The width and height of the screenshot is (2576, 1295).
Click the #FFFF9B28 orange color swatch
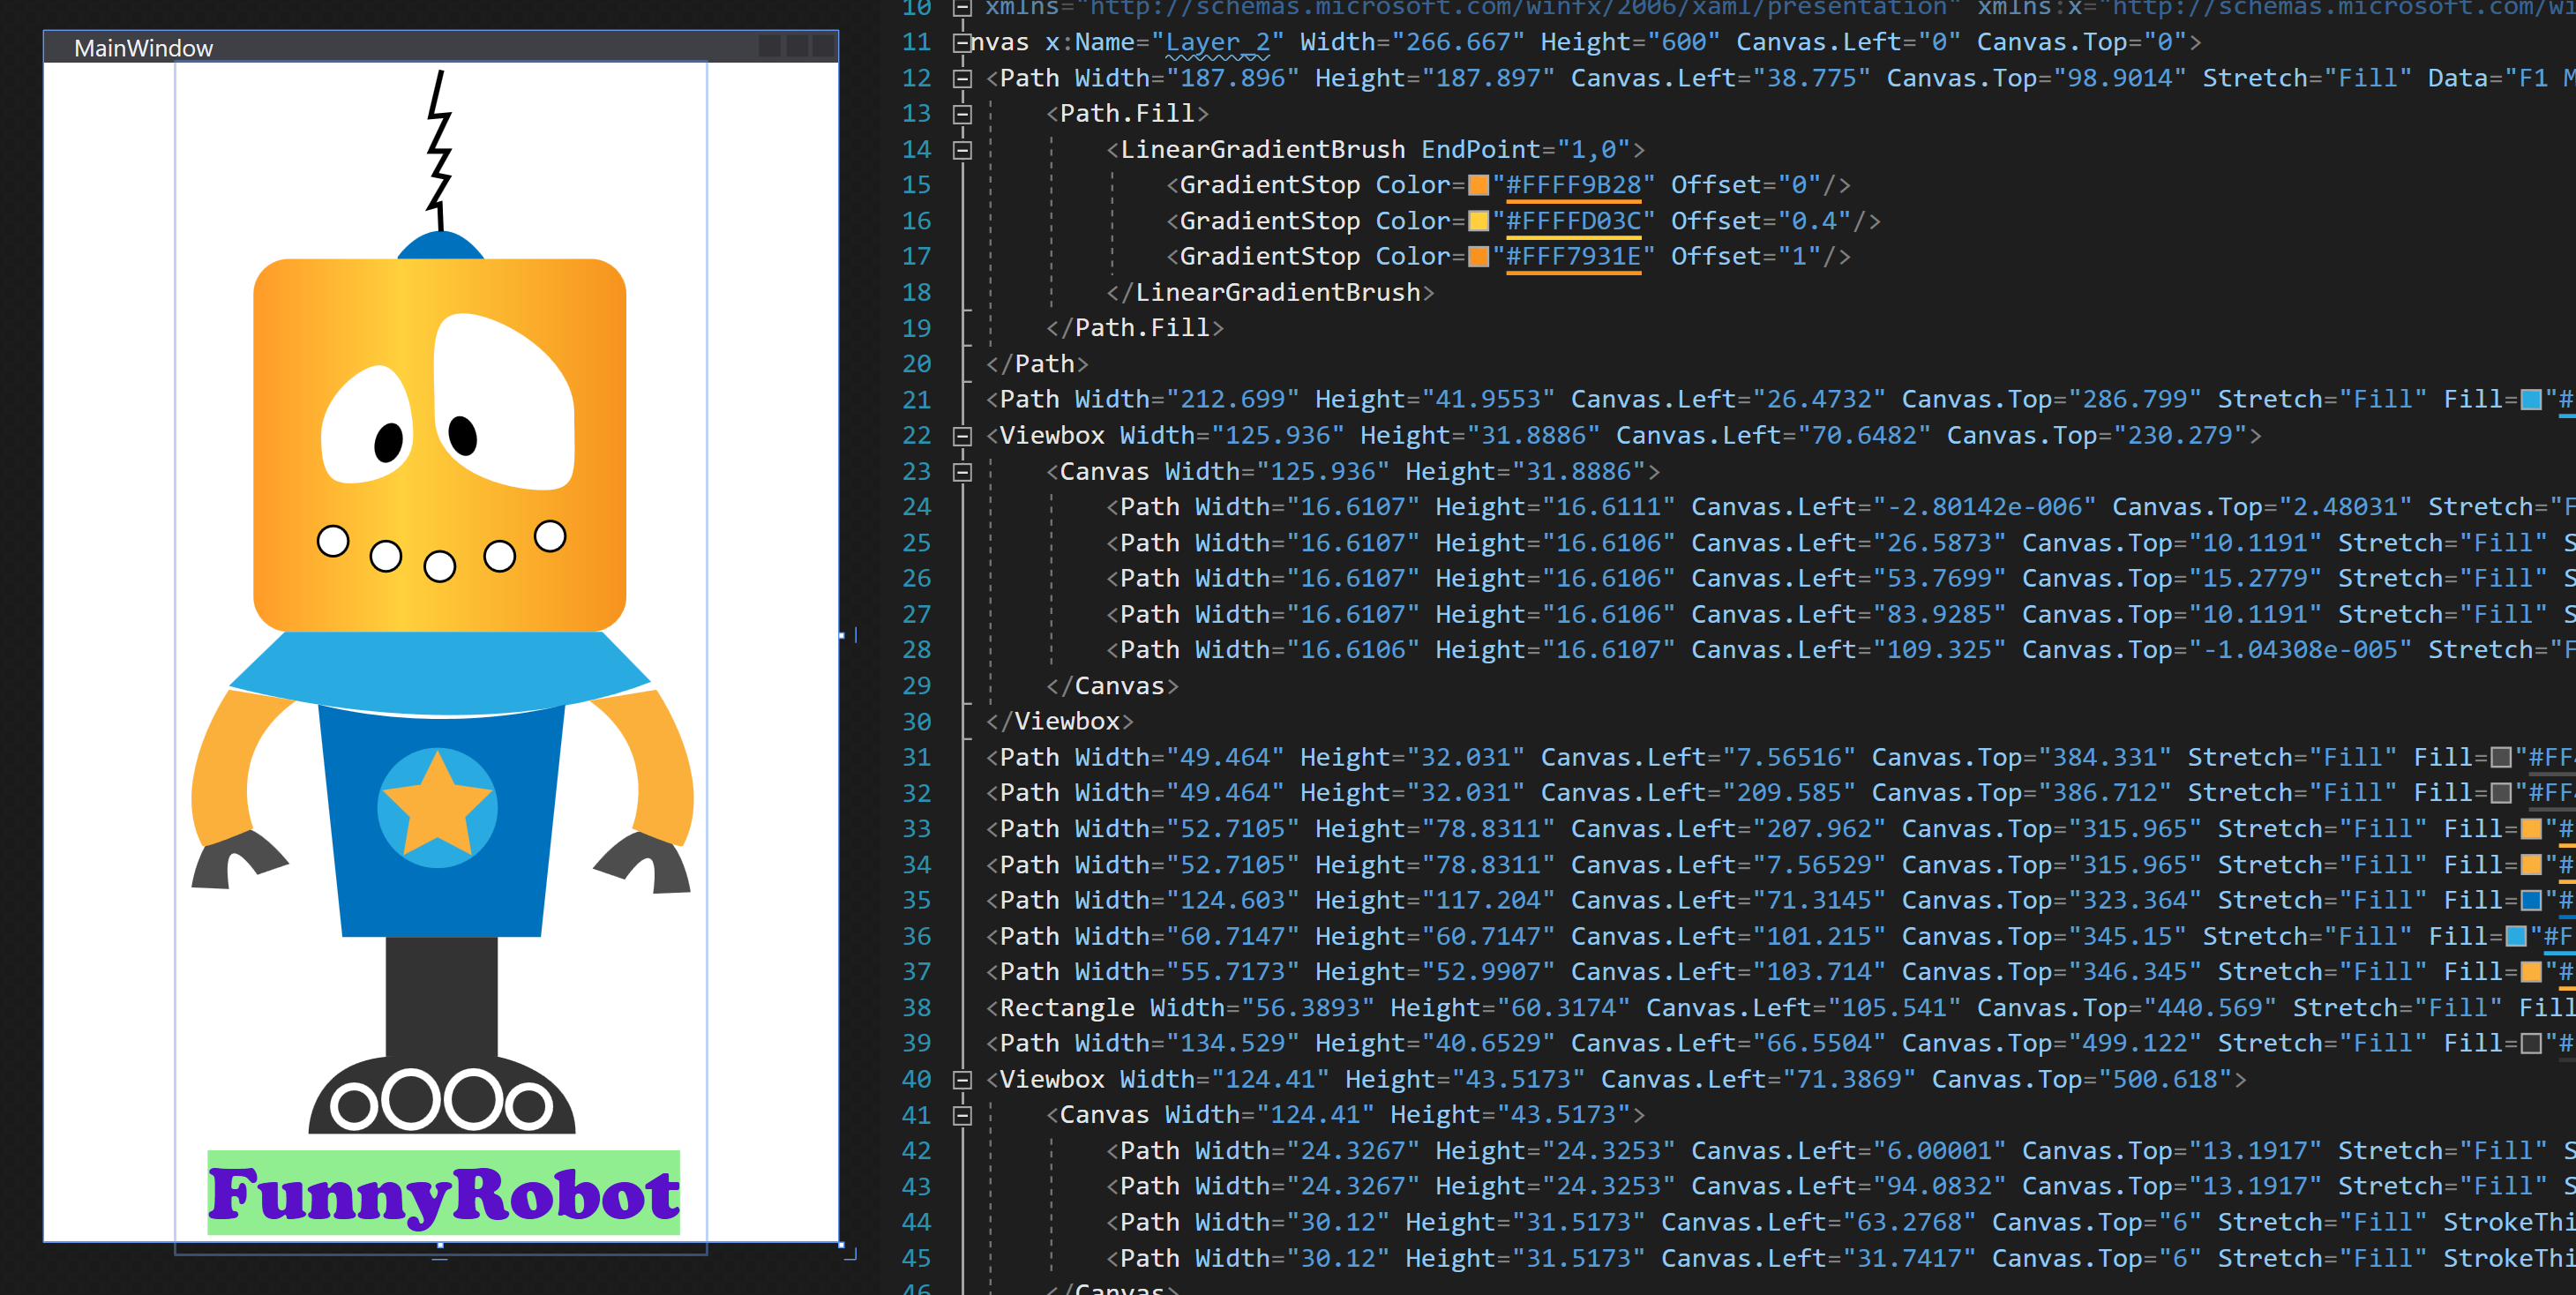click(x=1478, y=186)
